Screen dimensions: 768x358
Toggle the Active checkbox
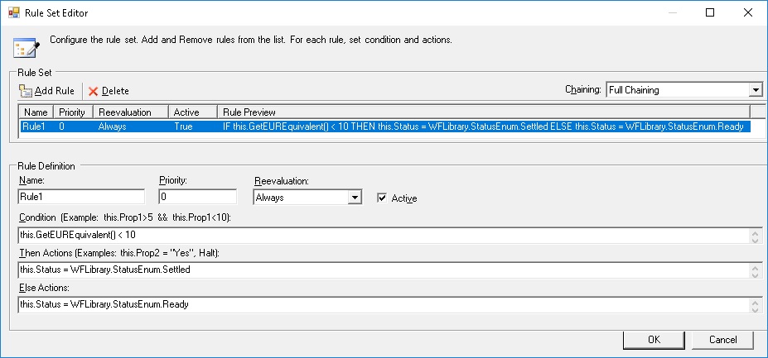(x=382, y=198)
